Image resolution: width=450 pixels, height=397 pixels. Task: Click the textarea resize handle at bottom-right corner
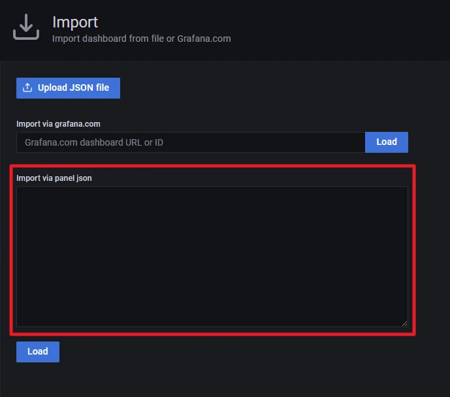404,323
